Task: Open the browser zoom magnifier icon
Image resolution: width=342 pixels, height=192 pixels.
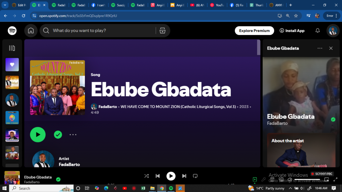Action: (288, 16)
